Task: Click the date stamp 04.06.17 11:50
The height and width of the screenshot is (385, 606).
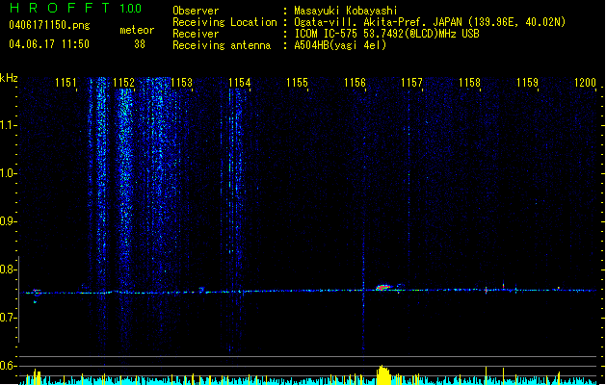Action: pos(49,44)
